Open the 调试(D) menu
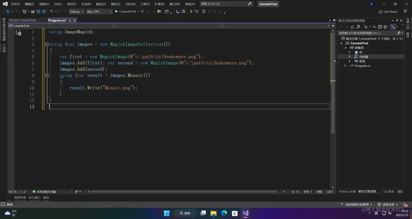Image resolution: width=412 pixels, height=219 pixels. 101,4
